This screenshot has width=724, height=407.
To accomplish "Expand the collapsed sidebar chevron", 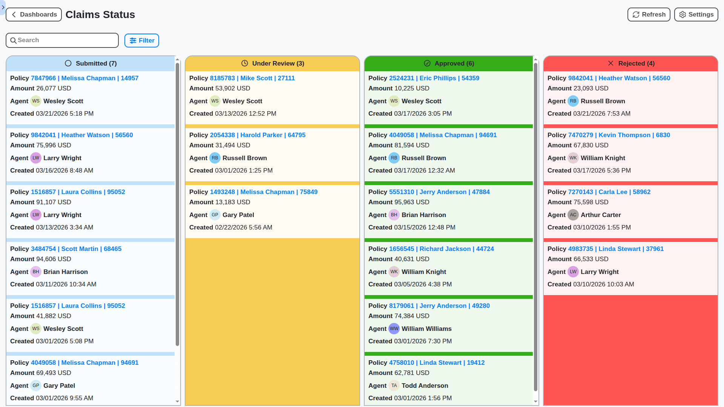I will (x=3, y=7).
